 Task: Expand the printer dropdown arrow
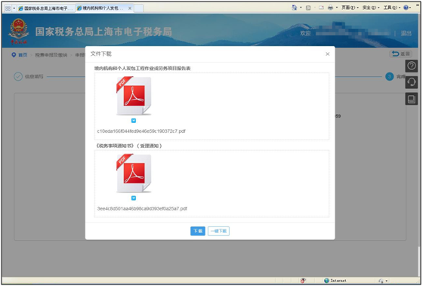337,8
